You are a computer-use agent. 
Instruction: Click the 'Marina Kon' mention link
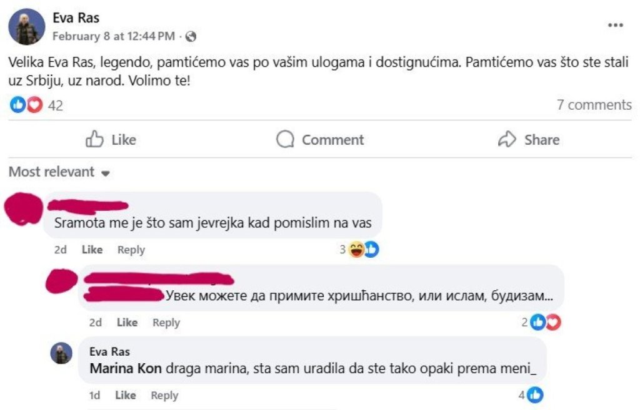tap(126, 369)
